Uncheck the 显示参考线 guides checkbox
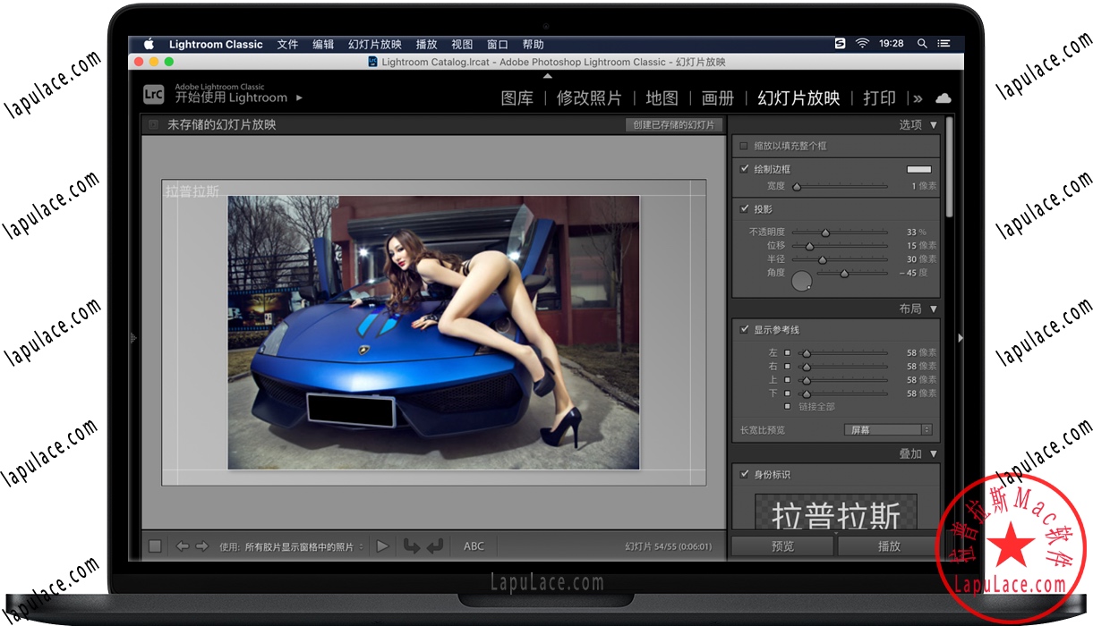Viewport: 1093px width, 626px height. tap(745, 329)
